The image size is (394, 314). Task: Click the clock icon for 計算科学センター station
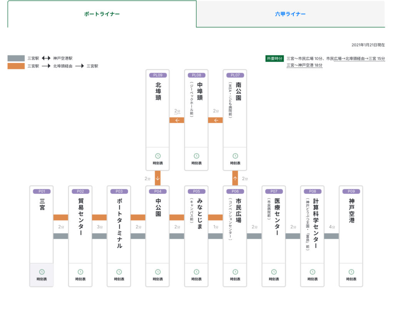tap(312, 272)
